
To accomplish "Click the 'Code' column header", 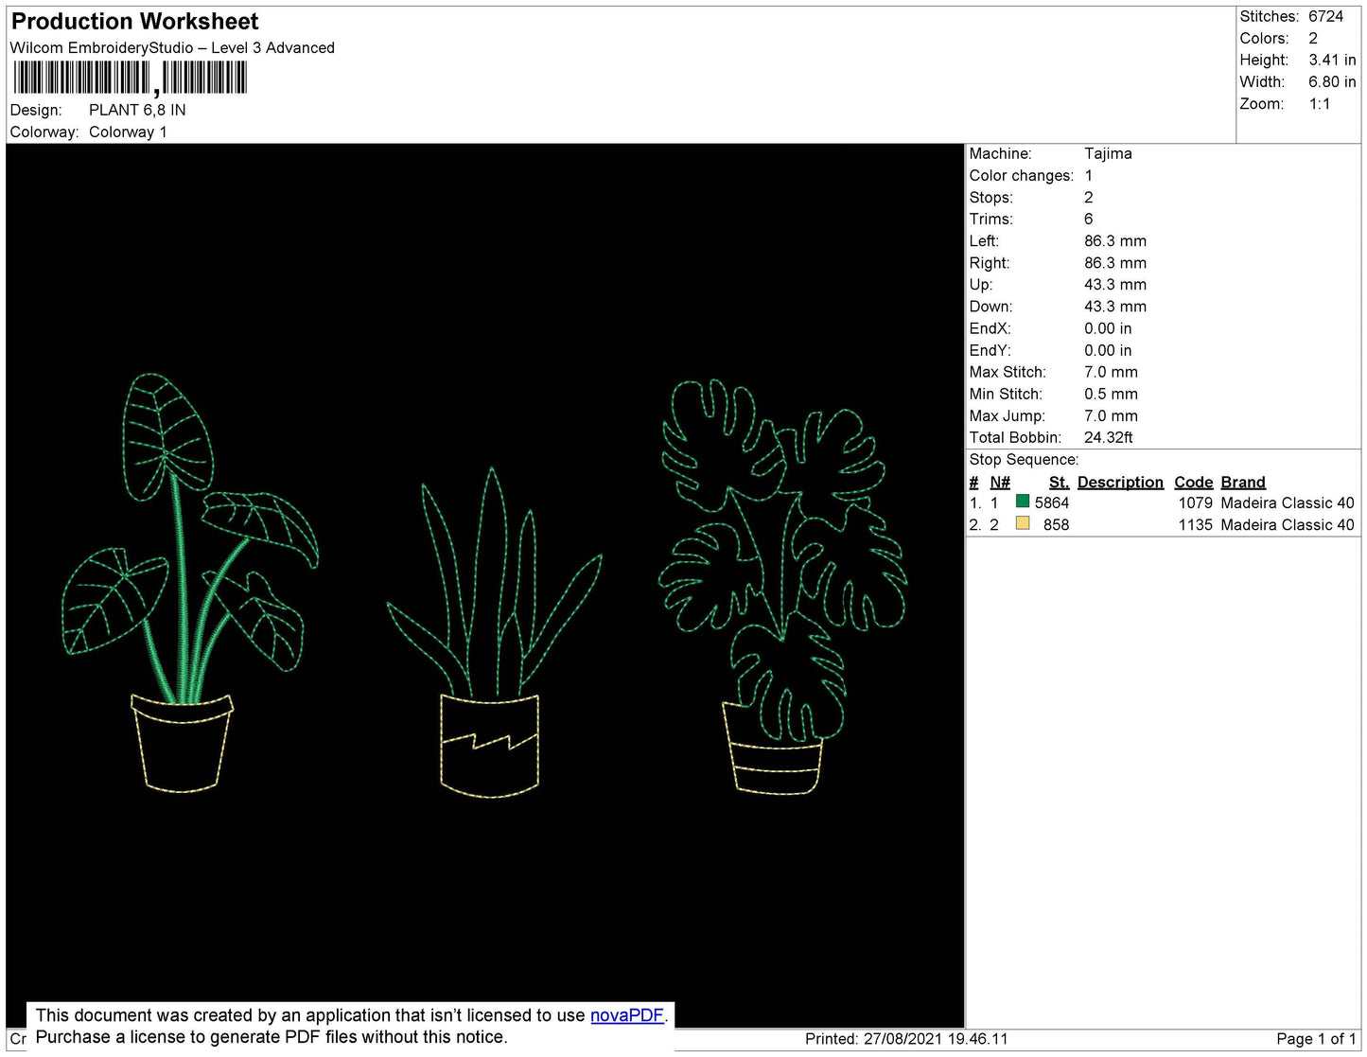I will (x=1193, y=482).
